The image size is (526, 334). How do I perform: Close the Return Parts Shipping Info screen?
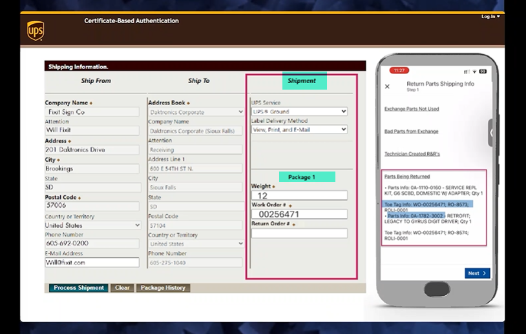point(387,86)
